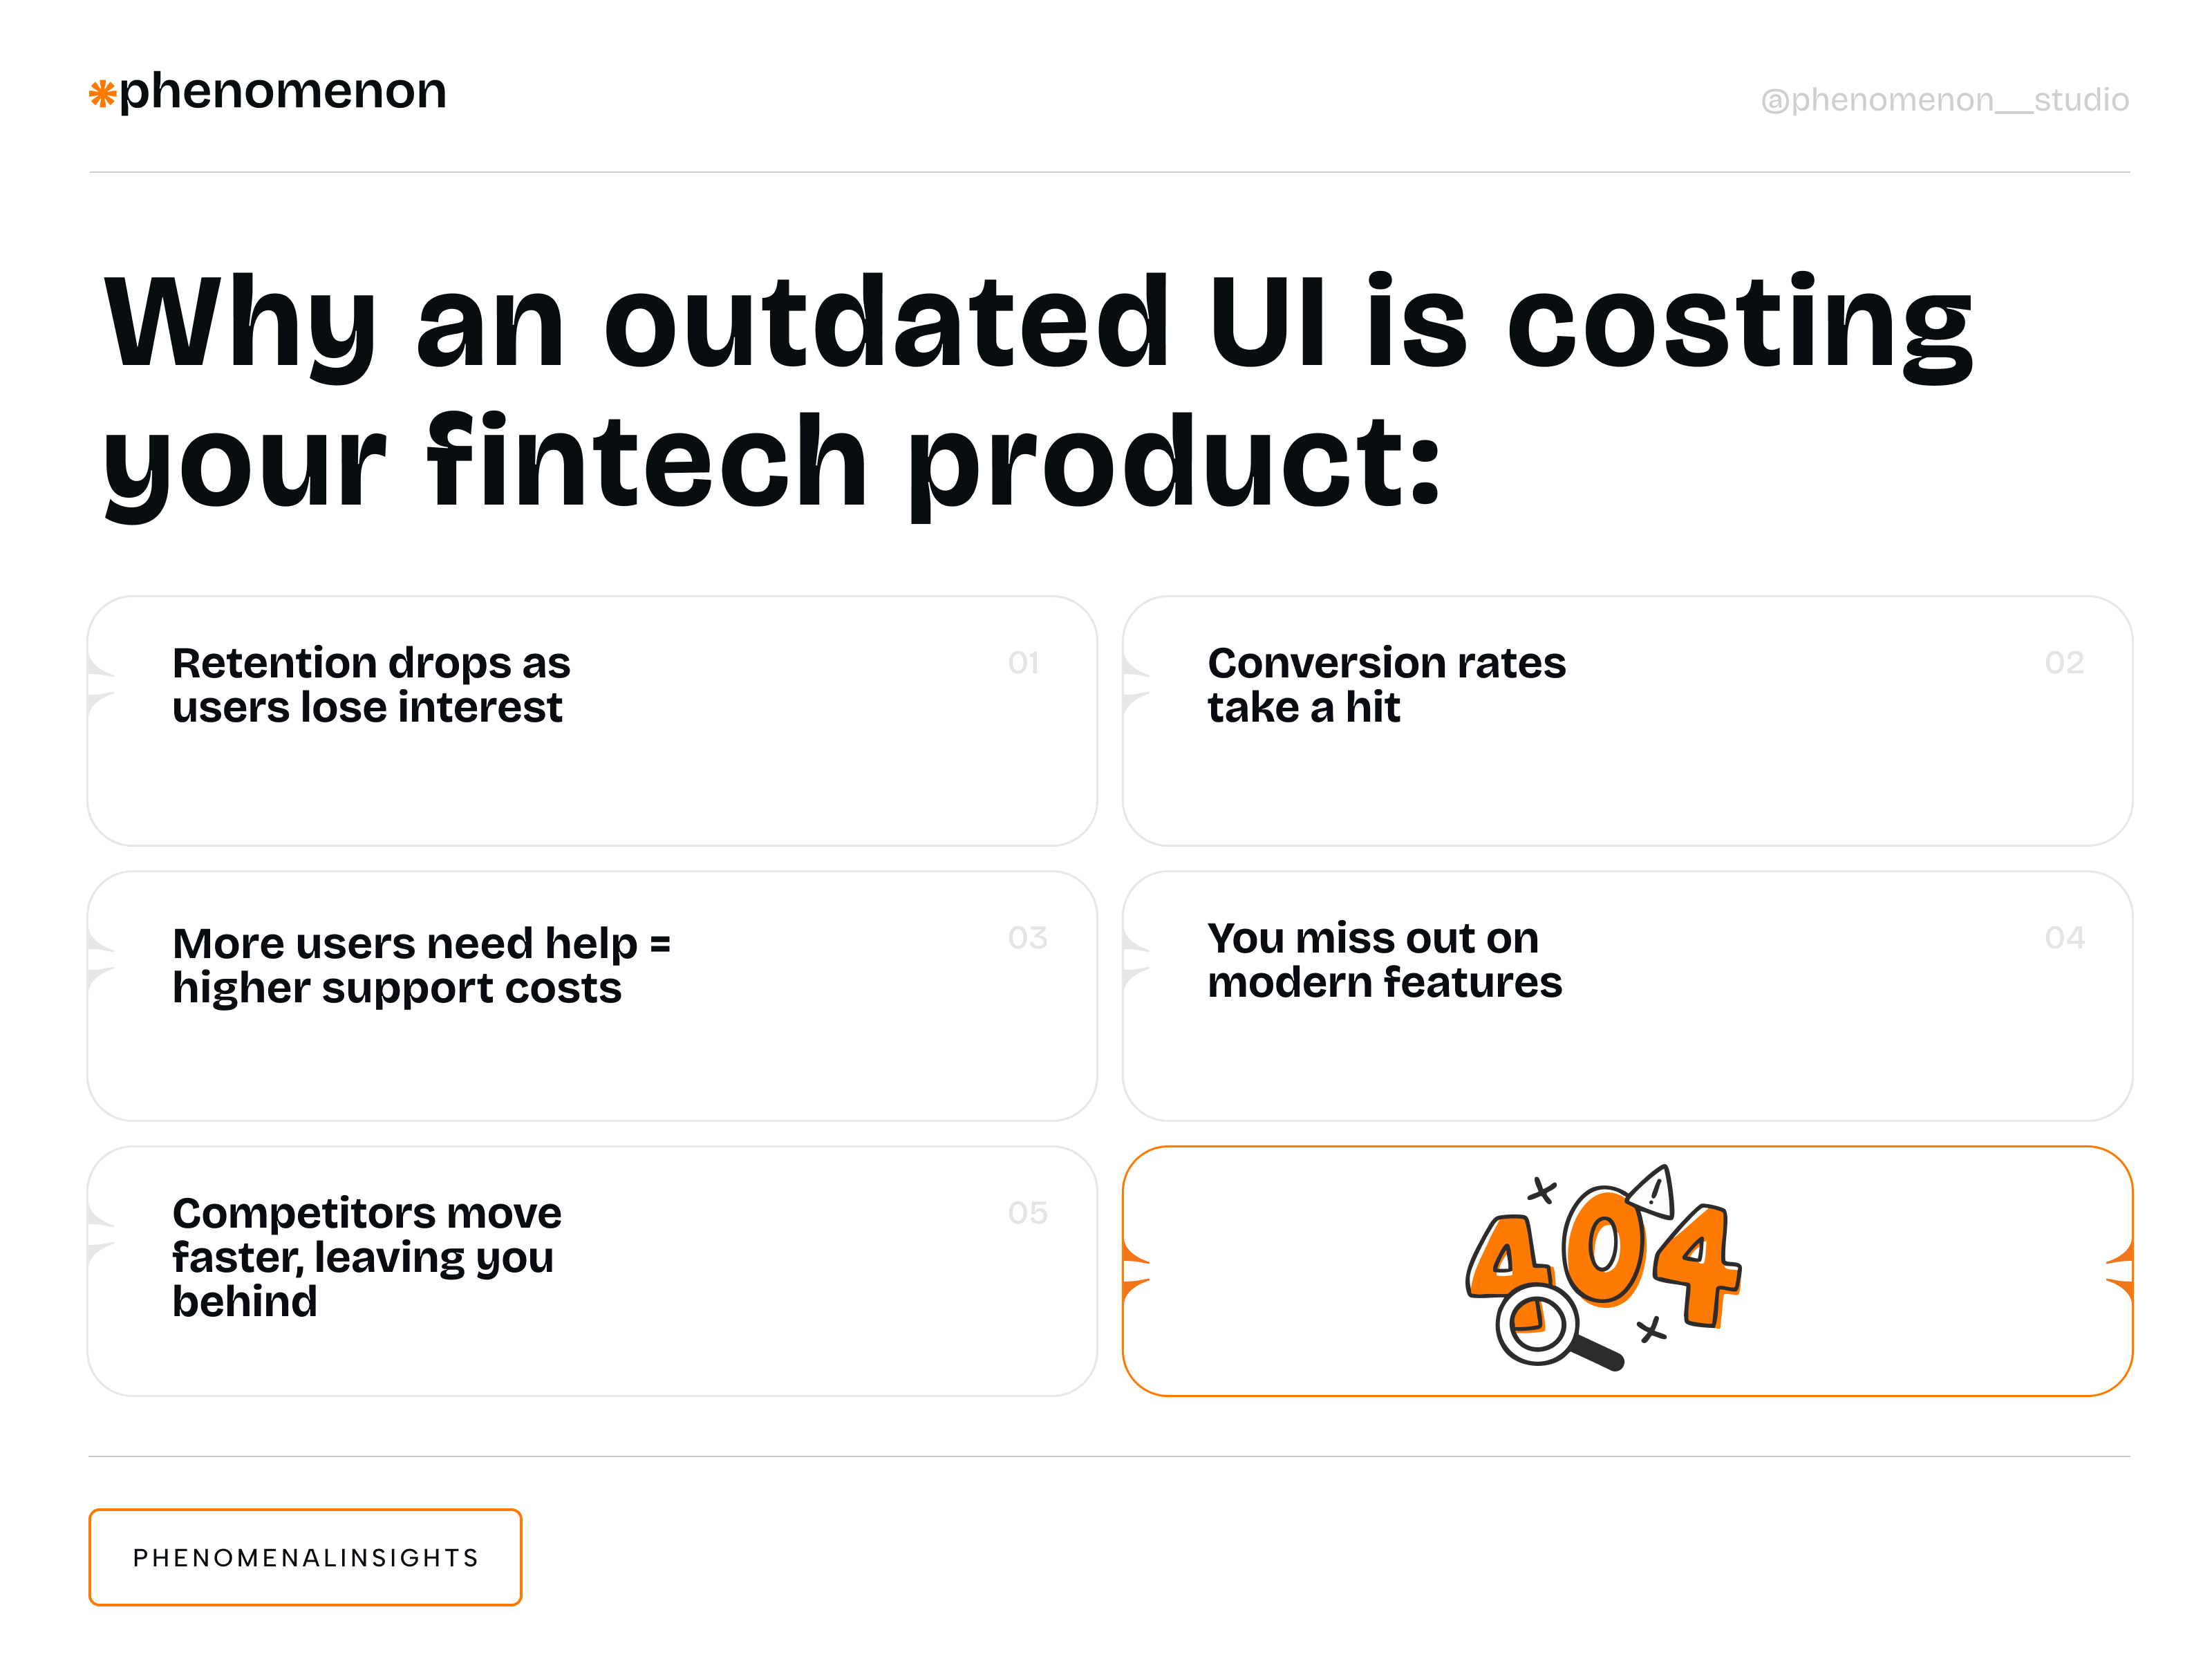
Task: Click the number 02 on the second card
Action: (x=2064, y=663)
